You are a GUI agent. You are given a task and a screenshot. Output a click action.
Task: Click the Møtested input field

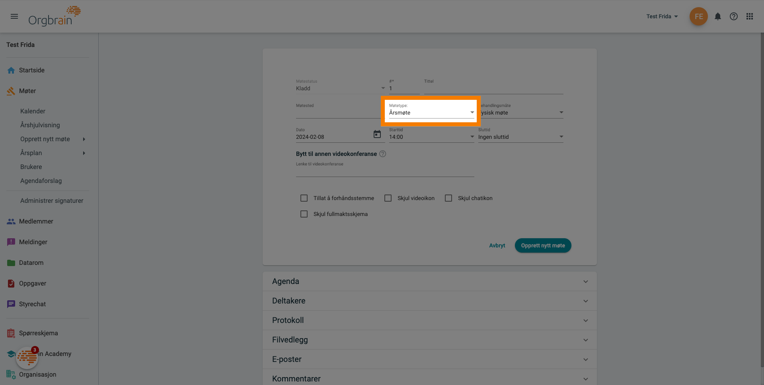340,113
